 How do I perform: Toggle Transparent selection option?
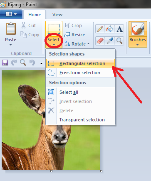[x=80, y=120]
